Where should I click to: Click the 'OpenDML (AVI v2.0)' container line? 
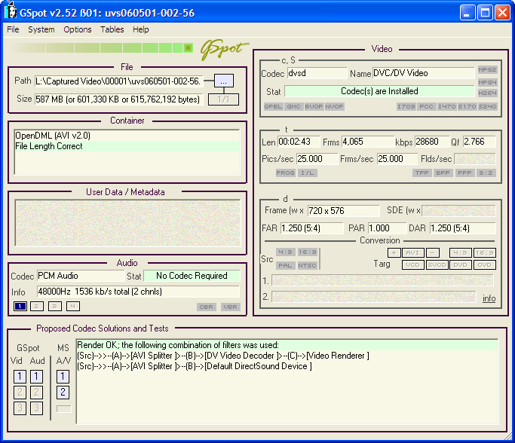tap(127, 136)
